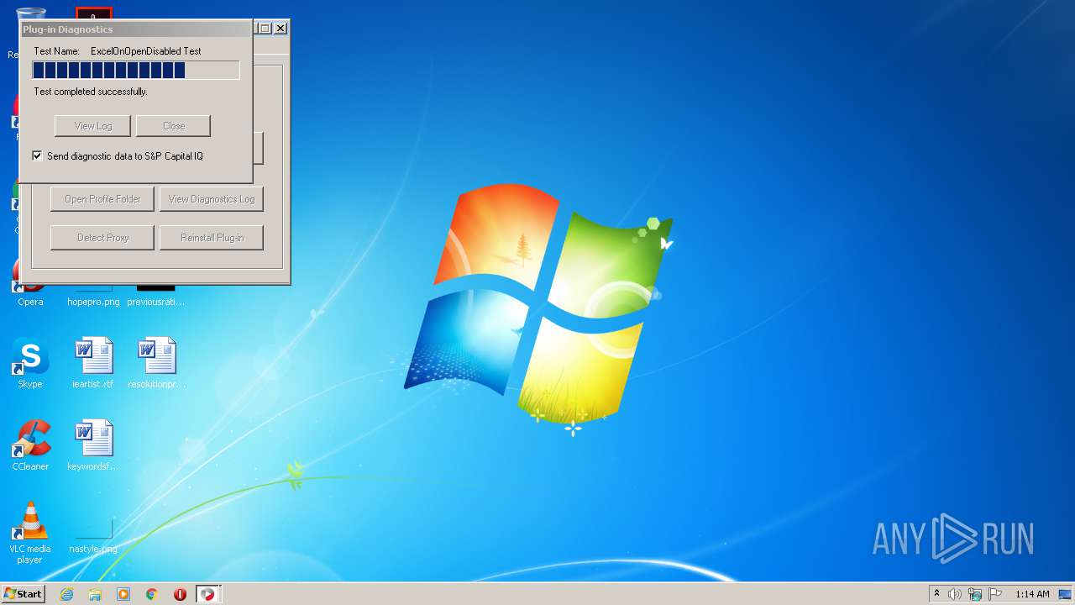Open the taskbar clock showing 1:14 AM
Viewport: 1075px width, 605px height.
(1032, 594)
